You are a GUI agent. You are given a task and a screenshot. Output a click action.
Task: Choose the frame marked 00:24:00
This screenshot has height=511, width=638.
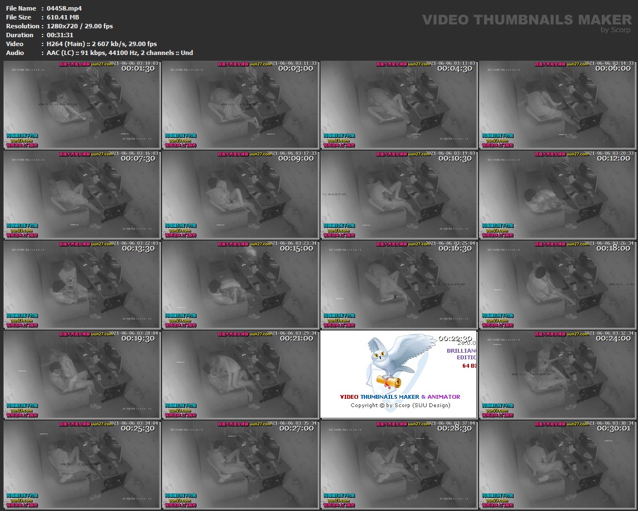coord(557,375)
